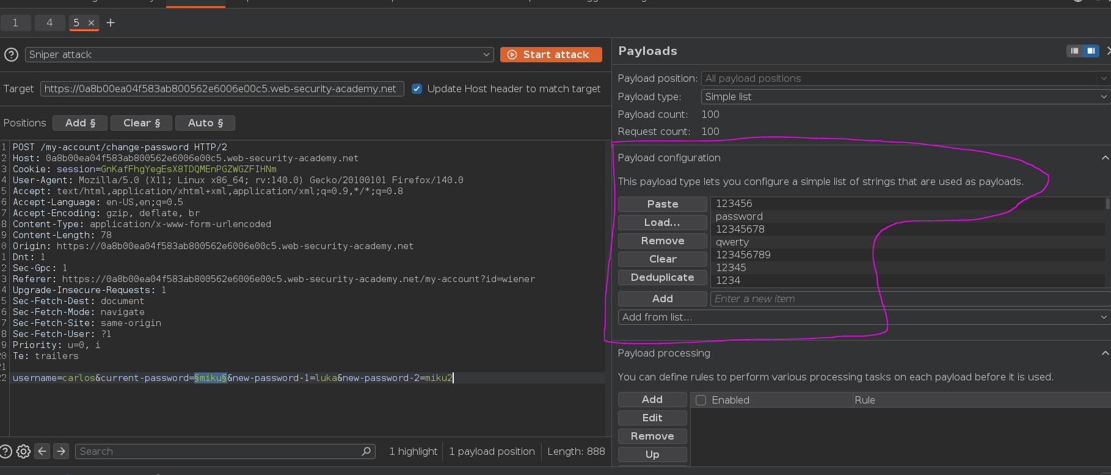Click Paste in payload configuration

tap(663, 204)
